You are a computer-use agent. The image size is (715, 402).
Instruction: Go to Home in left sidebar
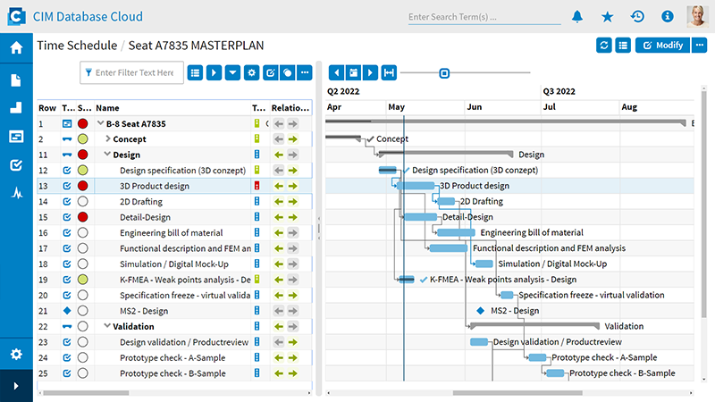coord(16,48)
